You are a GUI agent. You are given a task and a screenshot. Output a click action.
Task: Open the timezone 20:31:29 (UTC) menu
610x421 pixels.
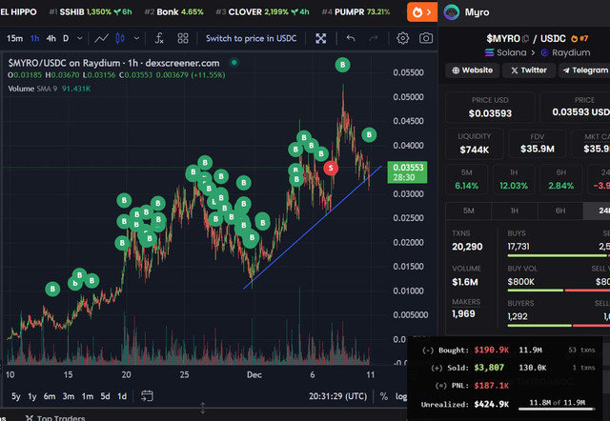[337, 396]
